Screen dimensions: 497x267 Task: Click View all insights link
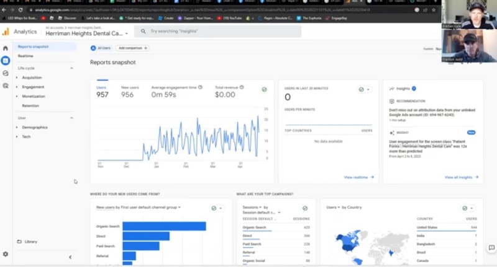coord(462,177)
